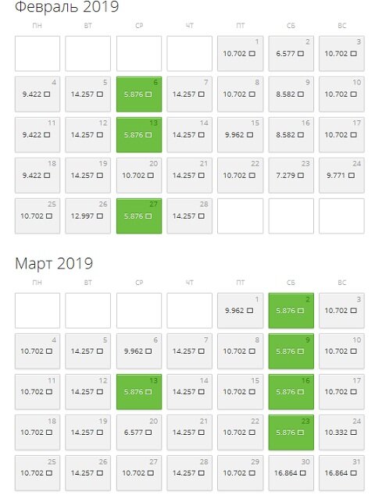Select March 6 fare 9.962
The height and width of the screenshot is (495, 375).
point(139,351)
